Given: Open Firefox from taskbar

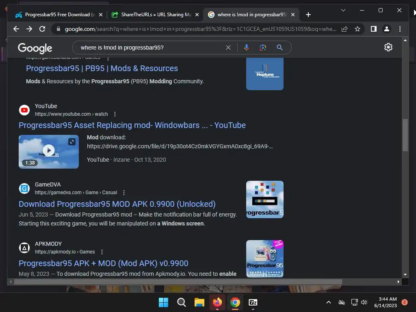Looking at the screenshot, I should point(217,302).
